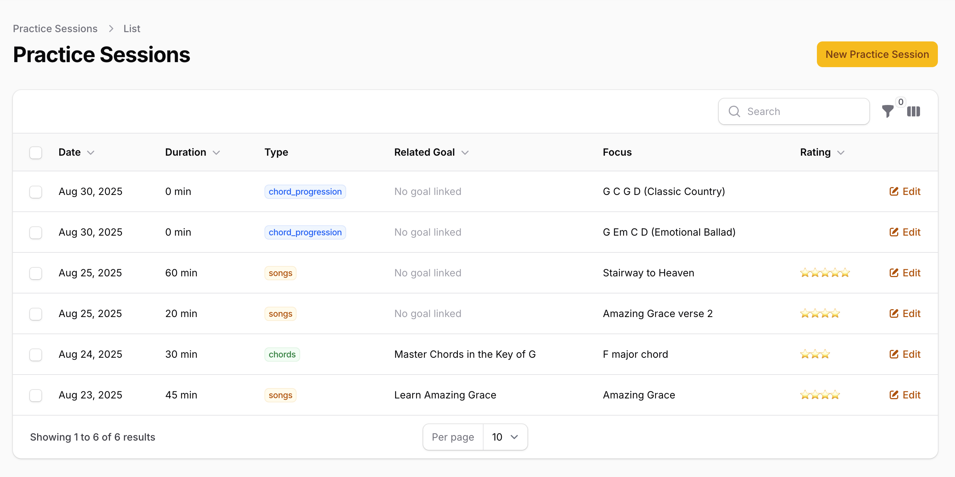Open the Per page dropdown
Image resolution: width=955 pixels, height=477 pixels.
[505, 437]
